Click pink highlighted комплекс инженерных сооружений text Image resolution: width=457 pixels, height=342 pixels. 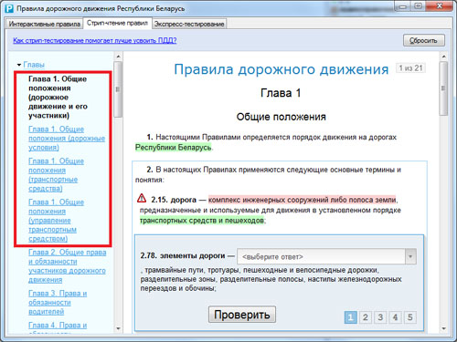point(303,200)
